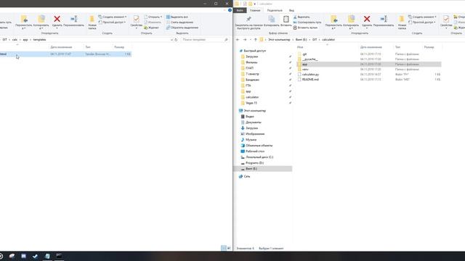465x261 pixels.
Task: Open Easy access dropdown in calculator window
Action: [x=421, y=22]
